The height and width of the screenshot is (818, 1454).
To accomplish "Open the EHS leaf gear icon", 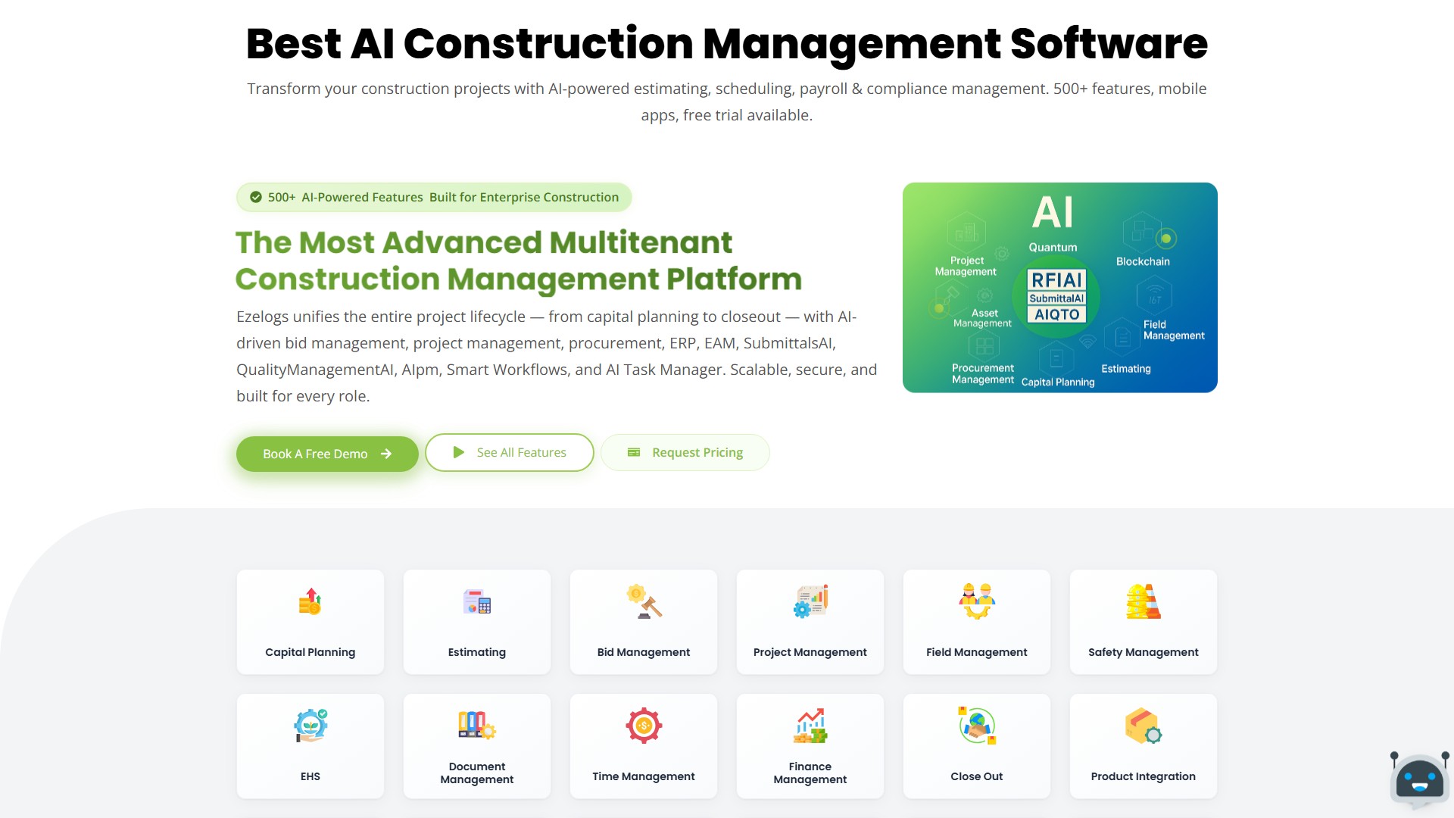I will [310, 726].
